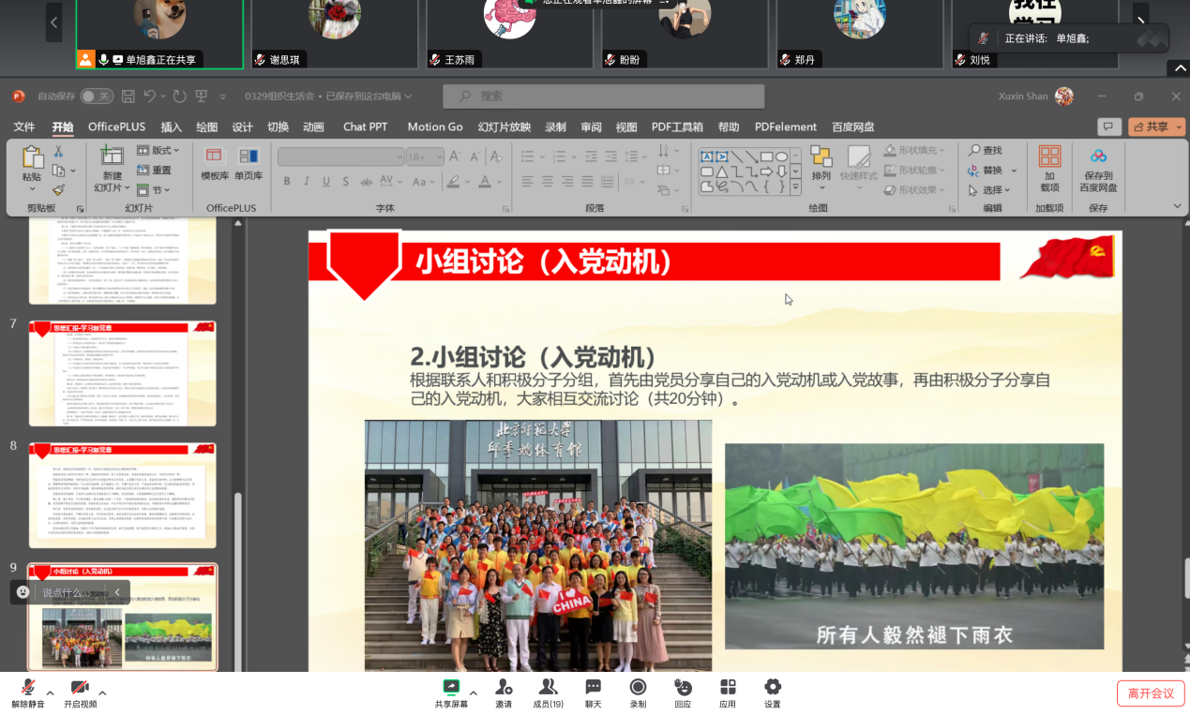This screenshot has height=715, width=1190.
Task: Click the Paste (粘贴) clipboard icon
Action: (x=32, y=157)
